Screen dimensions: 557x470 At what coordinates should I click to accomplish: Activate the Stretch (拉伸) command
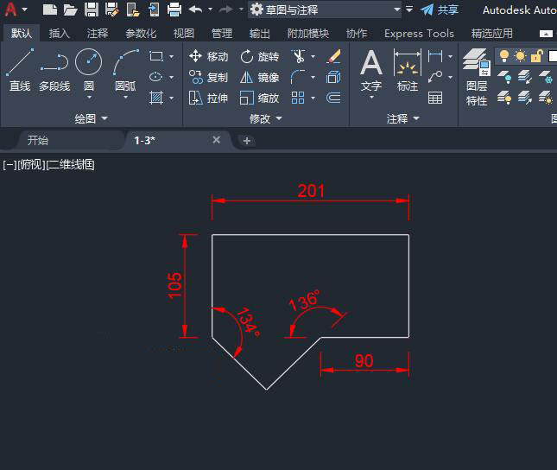coord(208,98)
